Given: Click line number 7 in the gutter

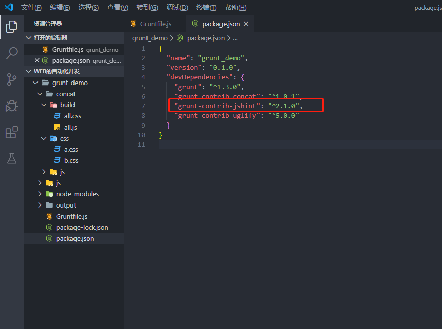Looking at the screenshot, I should (x=143, y=106).
